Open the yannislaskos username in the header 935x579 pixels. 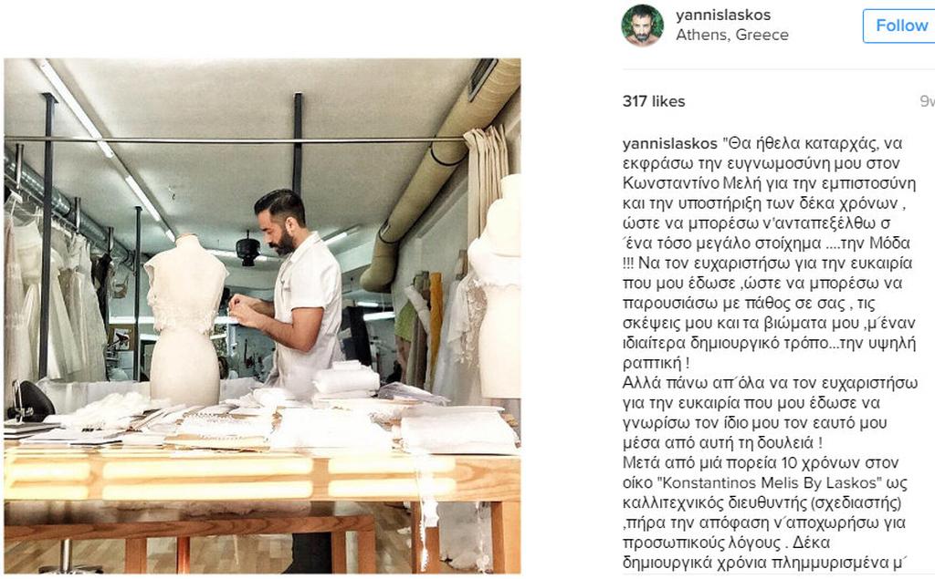tap(723, 15)
